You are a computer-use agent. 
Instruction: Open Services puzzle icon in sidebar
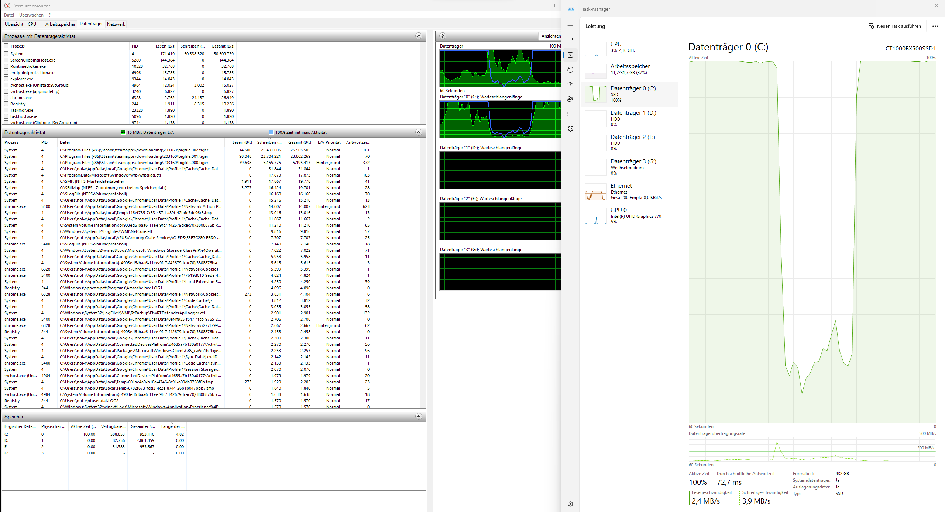(x=570, y=129)
